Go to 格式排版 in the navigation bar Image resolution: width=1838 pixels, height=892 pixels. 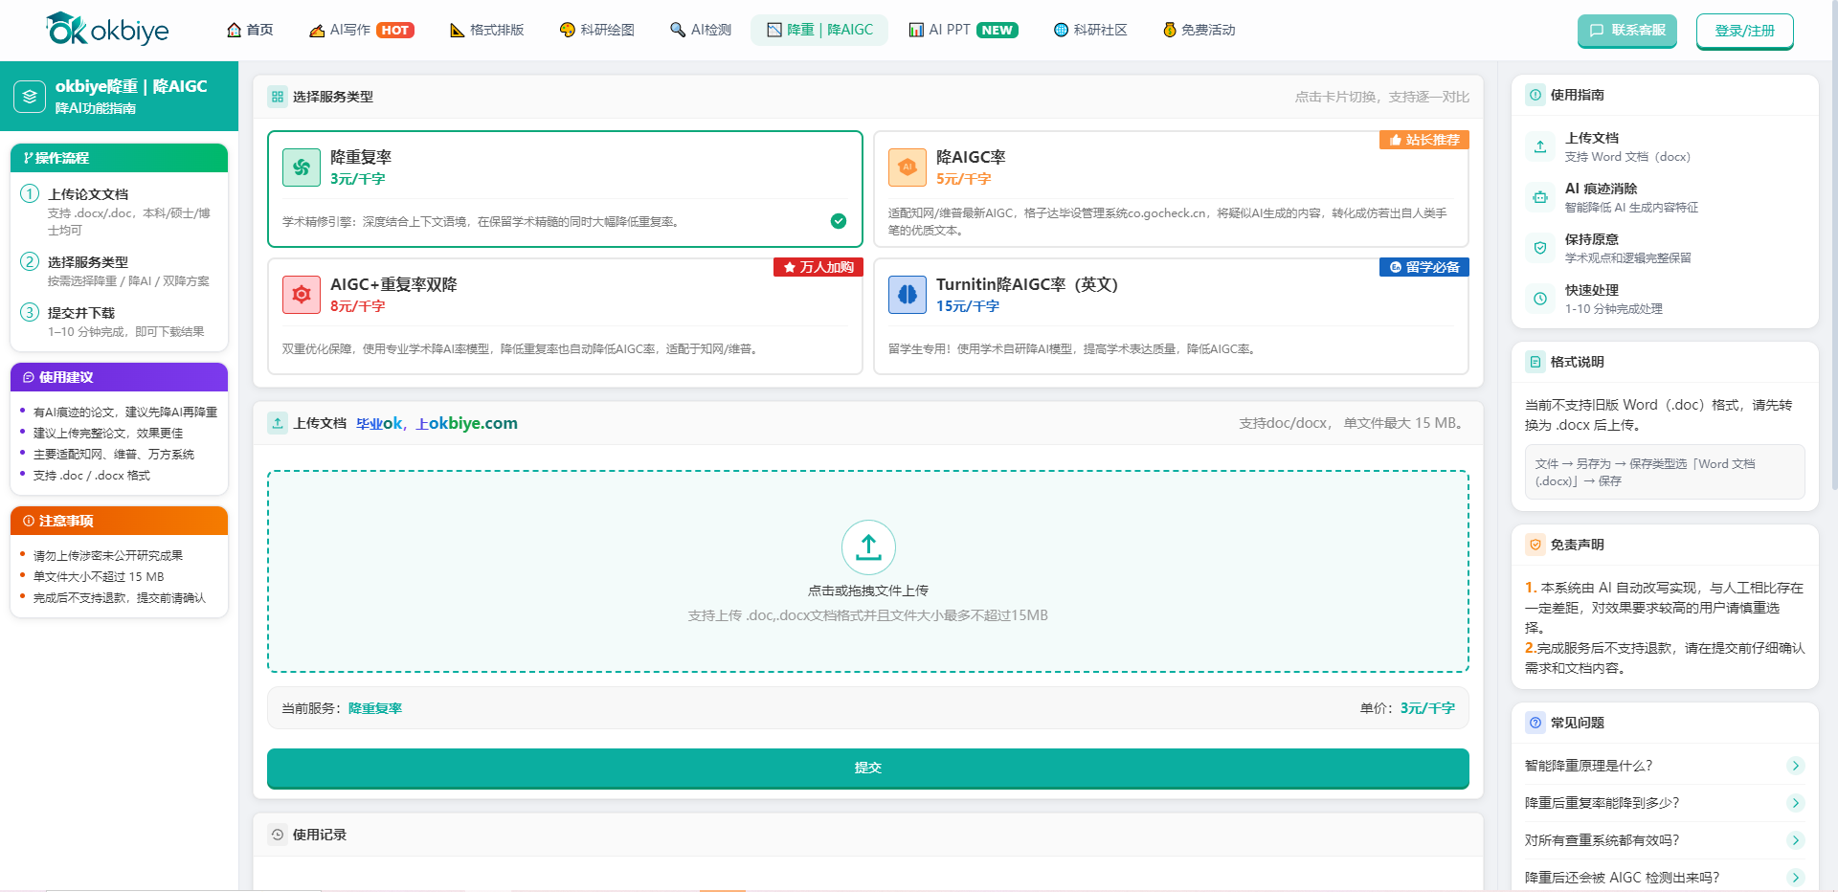pos(487,30)
